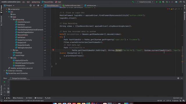Viewport: 186px width, 104px height.
Task: Open the Terminal tool window tab
Action: [x=38, y=98]
